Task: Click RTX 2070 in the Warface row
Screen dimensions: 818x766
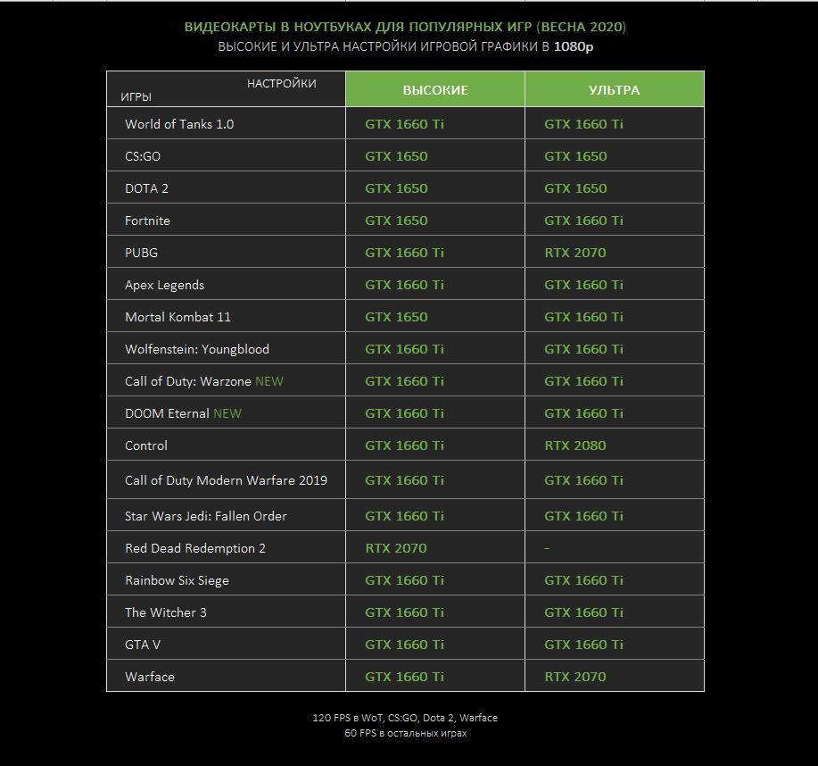Action: click(x=574, y=677)
